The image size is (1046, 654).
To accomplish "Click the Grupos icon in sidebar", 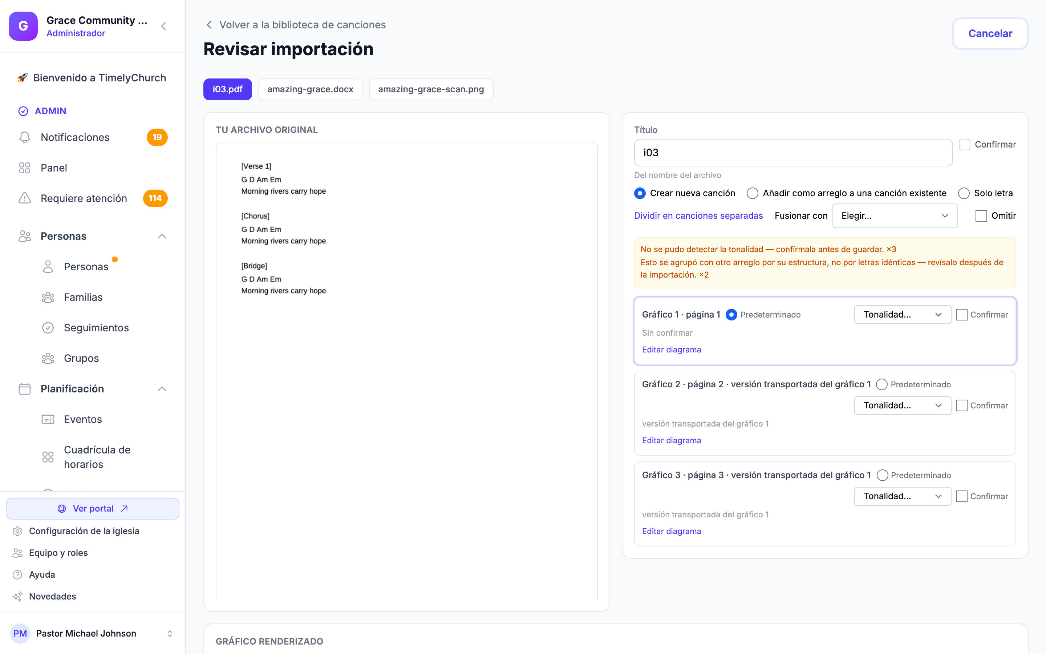I will pos(48,358).
